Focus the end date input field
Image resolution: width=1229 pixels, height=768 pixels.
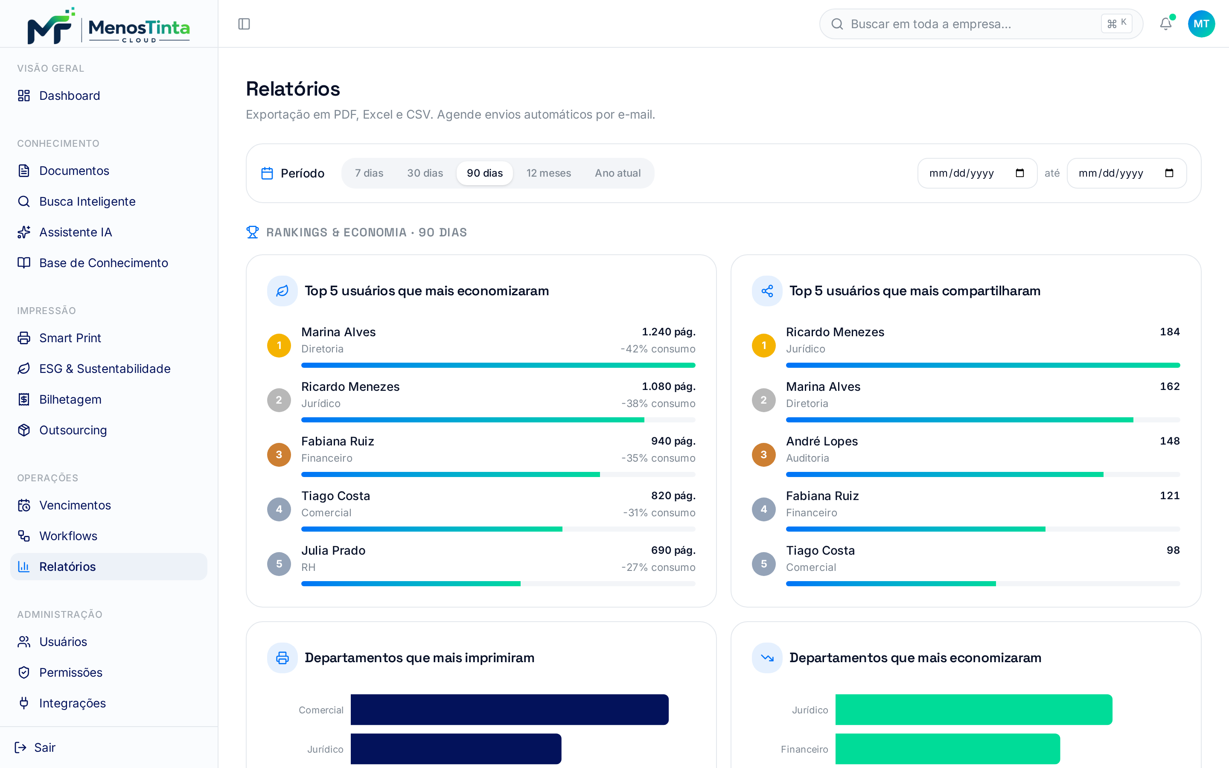[x=1127, y=173]
